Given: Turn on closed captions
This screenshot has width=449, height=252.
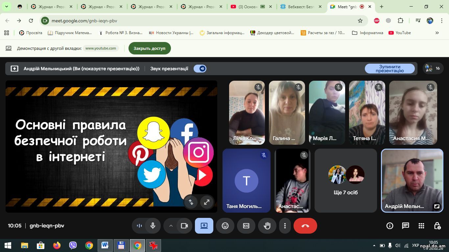Looking at the screenshot, I should [x=246, y=226].
